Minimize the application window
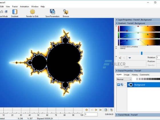 [148, 3]
